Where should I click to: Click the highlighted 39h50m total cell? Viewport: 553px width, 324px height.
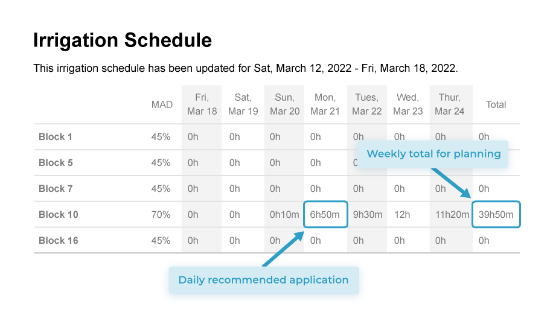pyautogui.click(x=496, y=215)
